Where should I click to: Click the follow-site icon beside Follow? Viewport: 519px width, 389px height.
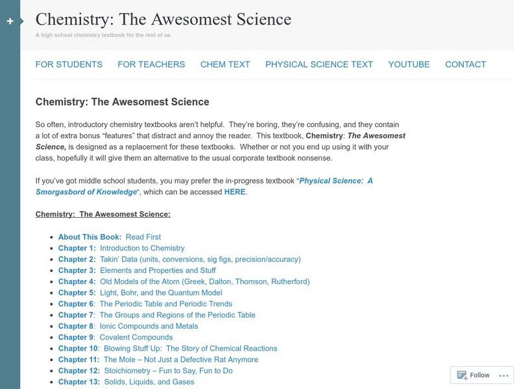461,375
